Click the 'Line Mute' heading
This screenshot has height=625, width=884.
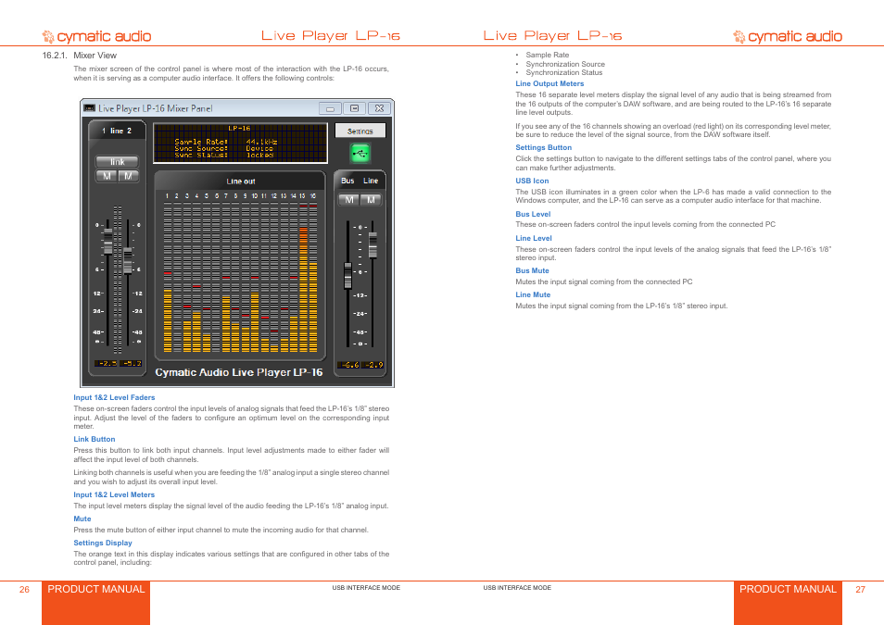533,294
